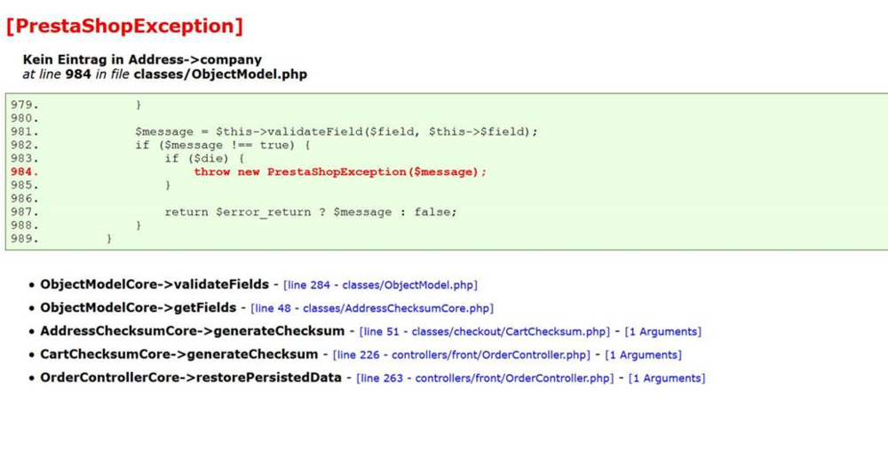
Task: Open the line 51 classes/checkout/CartChecksum.php link
Action: pyautogui.click(x=485, y=331)
